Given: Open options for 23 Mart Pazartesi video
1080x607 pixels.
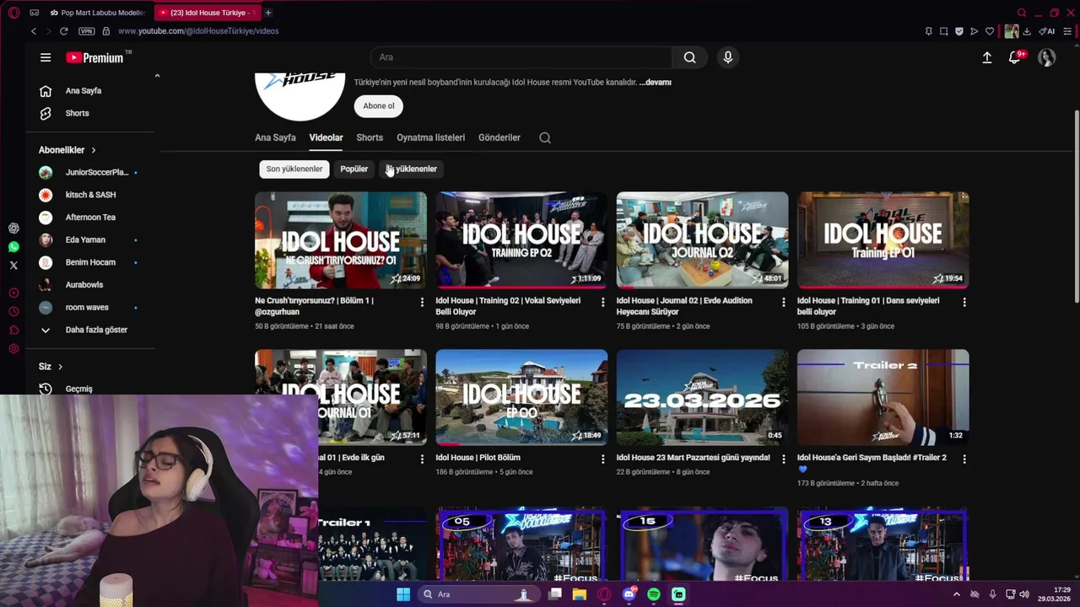Looking at the screenshot, I should point(783,459).
